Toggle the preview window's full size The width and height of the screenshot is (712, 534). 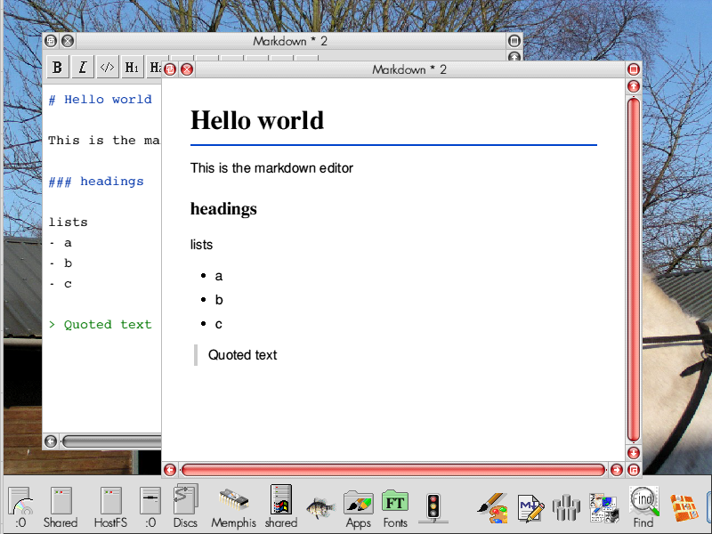point(634,69)
